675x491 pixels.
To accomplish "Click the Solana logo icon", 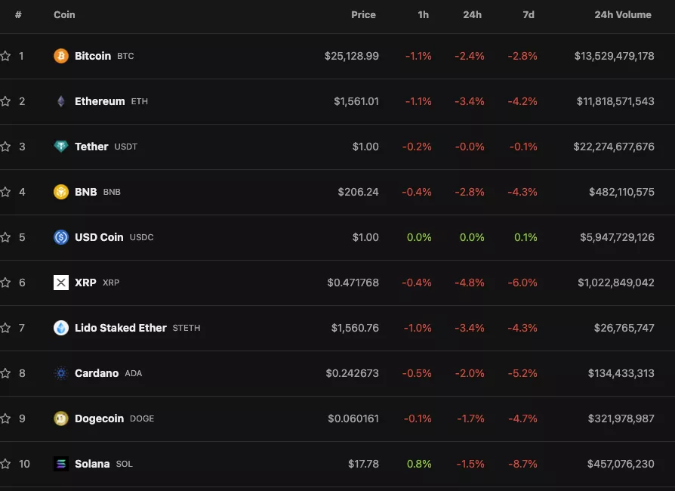I will pos(61,464).
